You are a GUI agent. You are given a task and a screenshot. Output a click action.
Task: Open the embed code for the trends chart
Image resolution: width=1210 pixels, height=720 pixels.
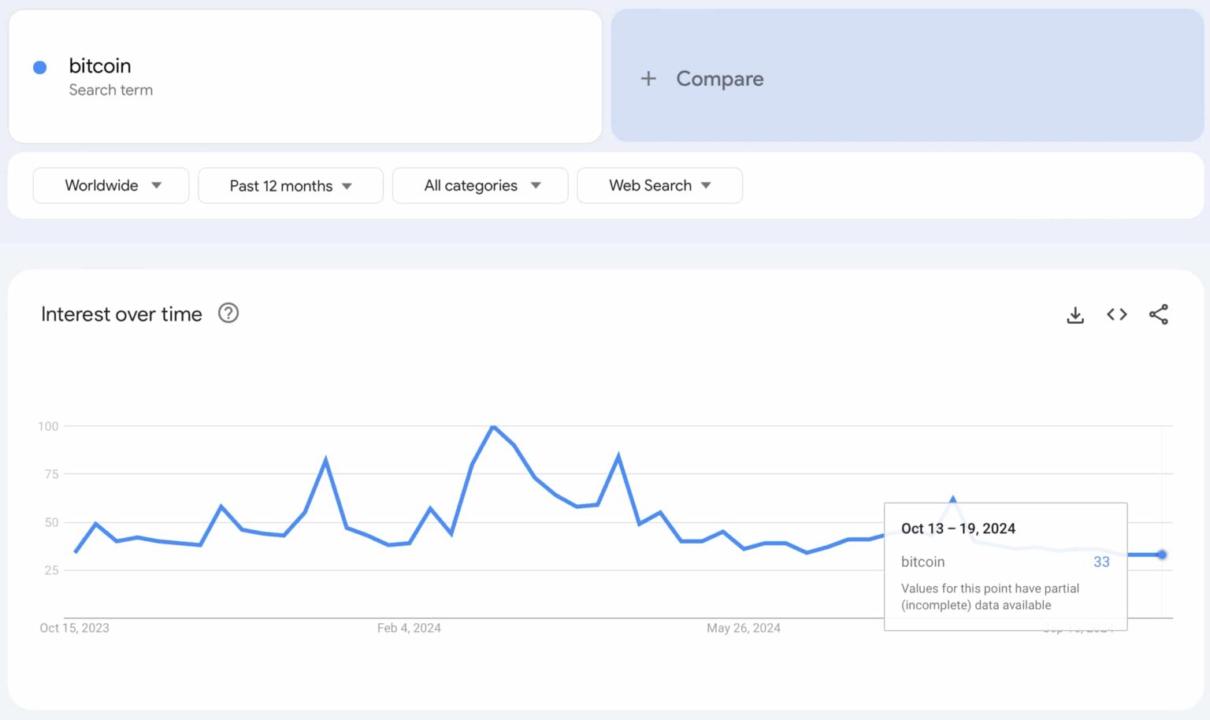pos(1116,314)
